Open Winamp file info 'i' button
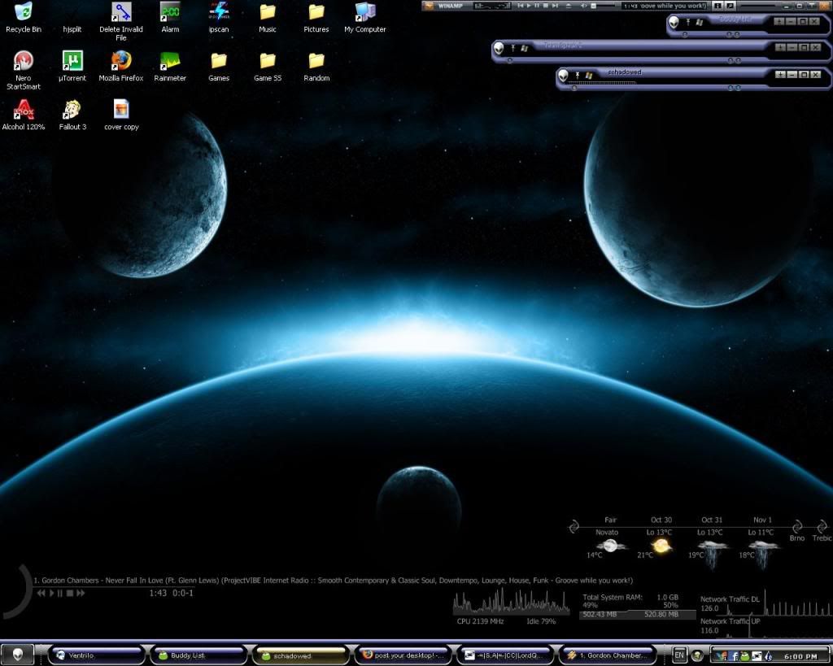This screenshot has width=833, height=666. [717, 6]
